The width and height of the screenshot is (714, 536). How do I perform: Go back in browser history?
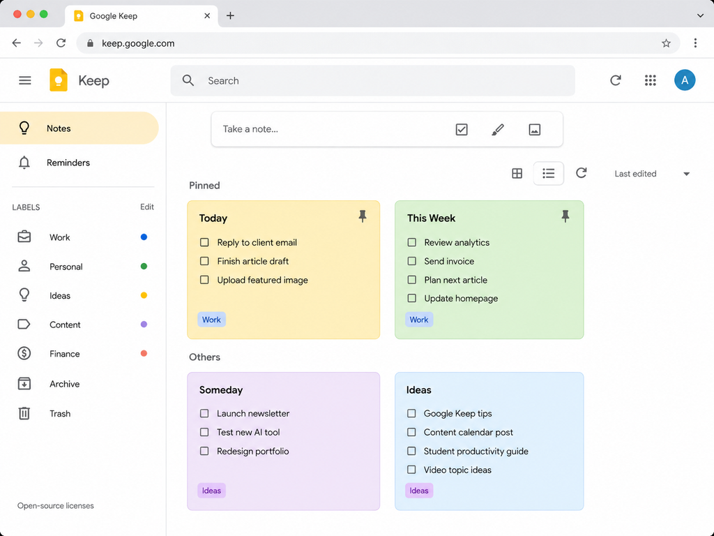[17, 43]
